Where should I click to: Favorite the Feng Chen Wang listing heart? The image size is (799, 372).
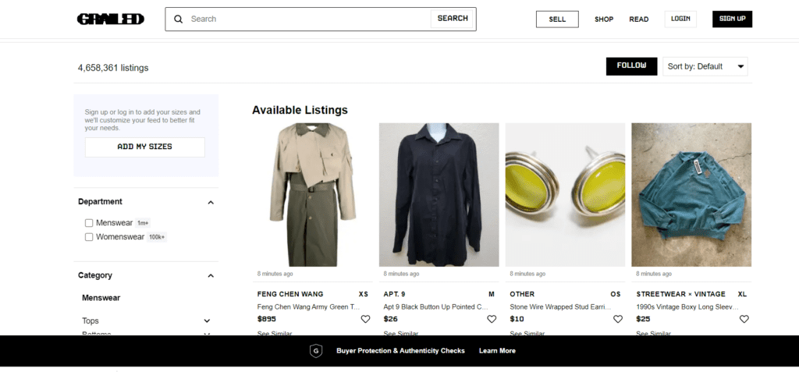[x=365, y=319]
